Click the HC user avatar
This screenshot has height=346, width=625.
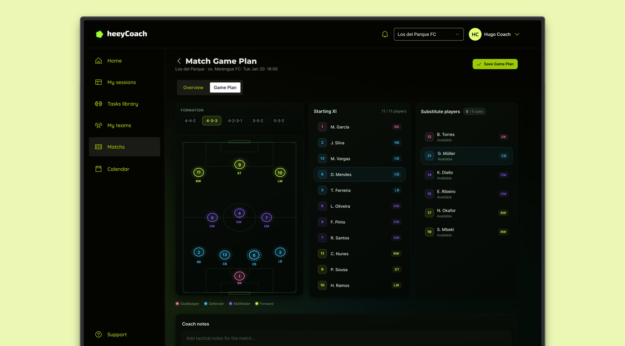pyautogui.click(x=475, y=34)
